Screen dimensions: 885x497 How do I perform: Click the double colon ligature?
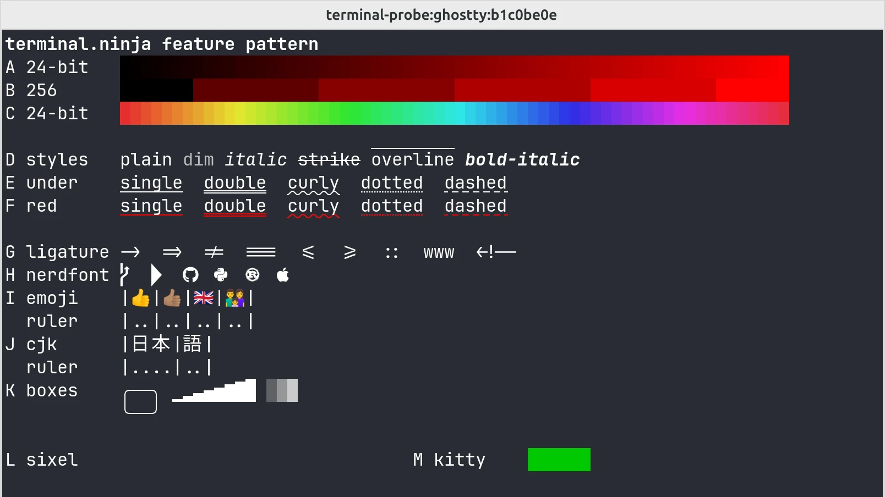click(392, 253)
